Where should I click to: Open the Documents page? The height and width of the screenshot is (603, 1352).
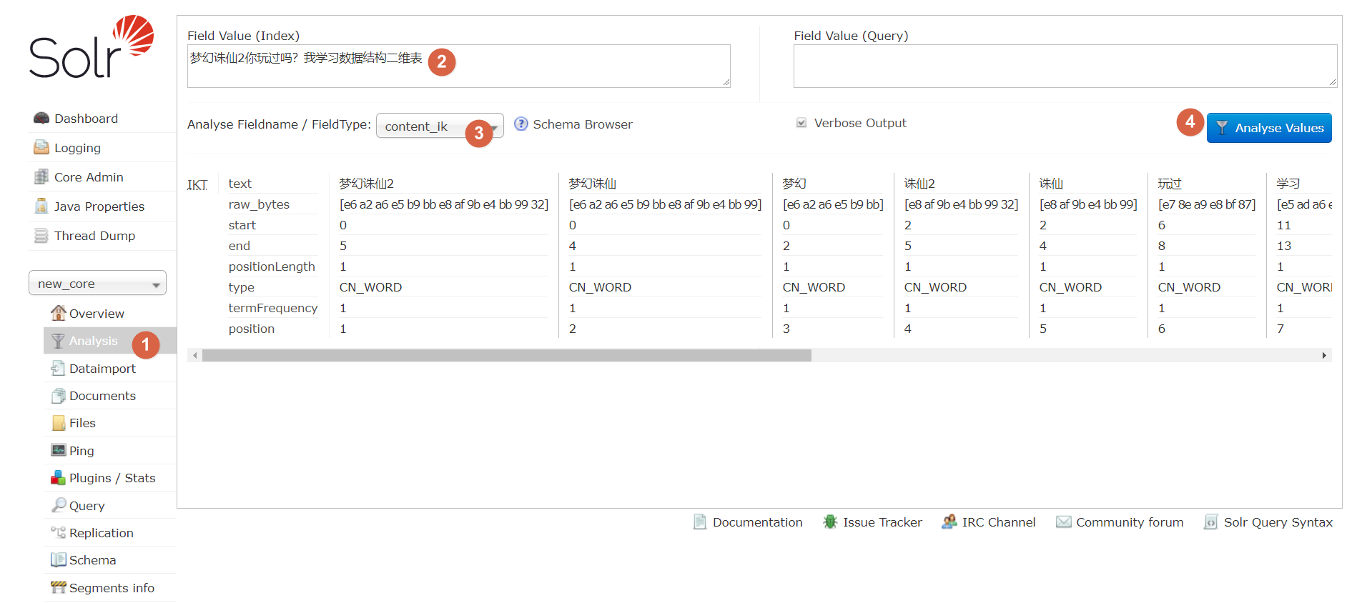click(102, 395)
